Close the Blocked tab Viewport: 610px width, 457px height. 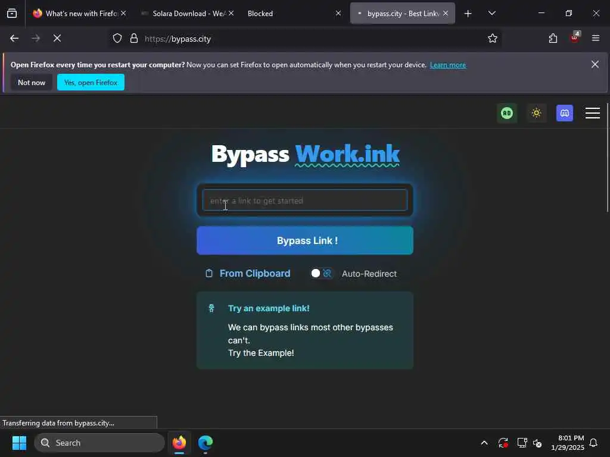[x=338, y=13]
